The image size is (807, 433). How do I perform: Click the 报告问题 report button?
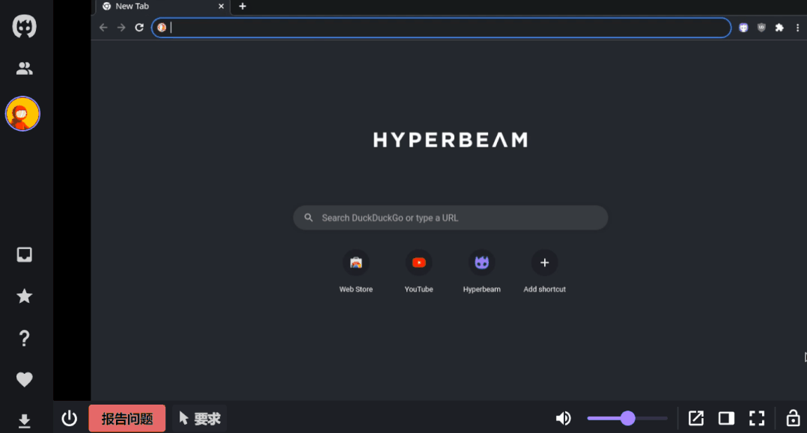click(127, 418)
